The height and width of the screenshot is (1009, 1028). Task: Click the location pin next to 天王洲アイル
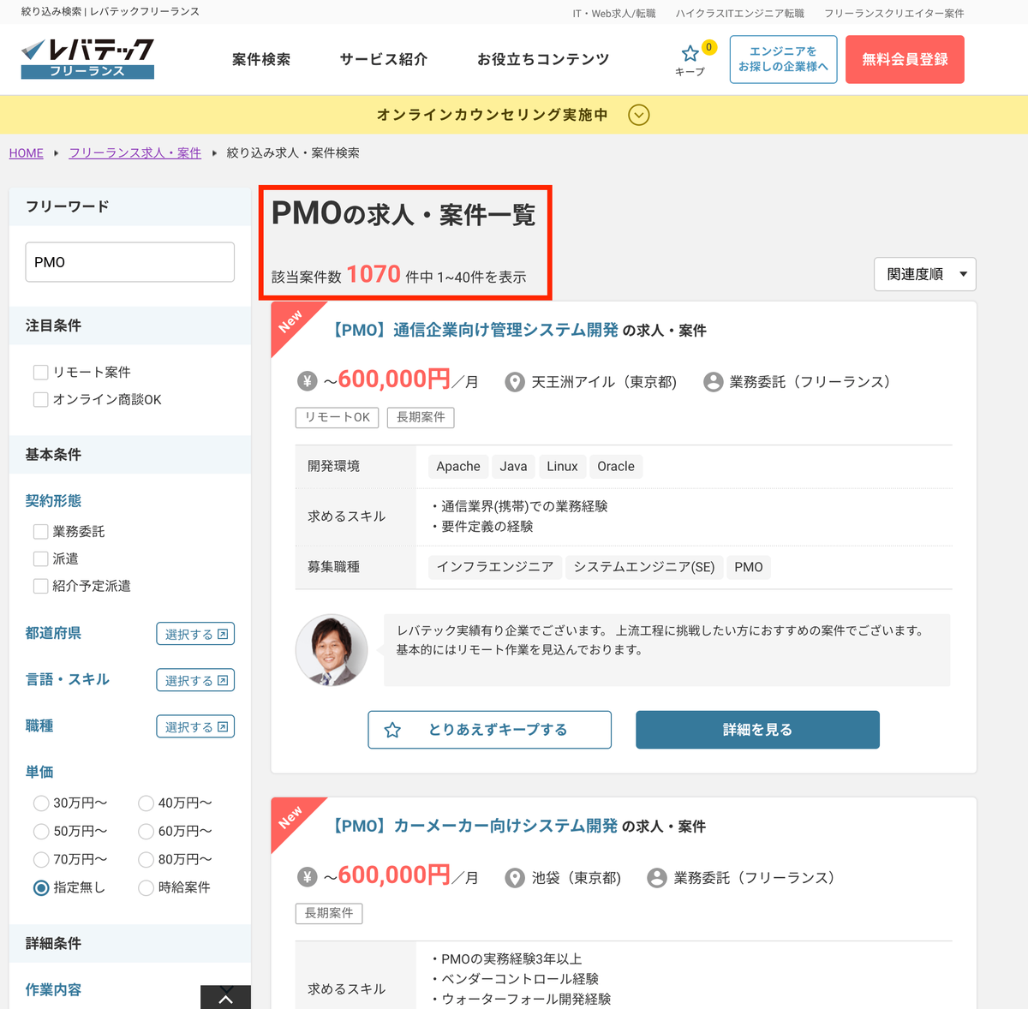pyautogui.click(x=515, y=382)
